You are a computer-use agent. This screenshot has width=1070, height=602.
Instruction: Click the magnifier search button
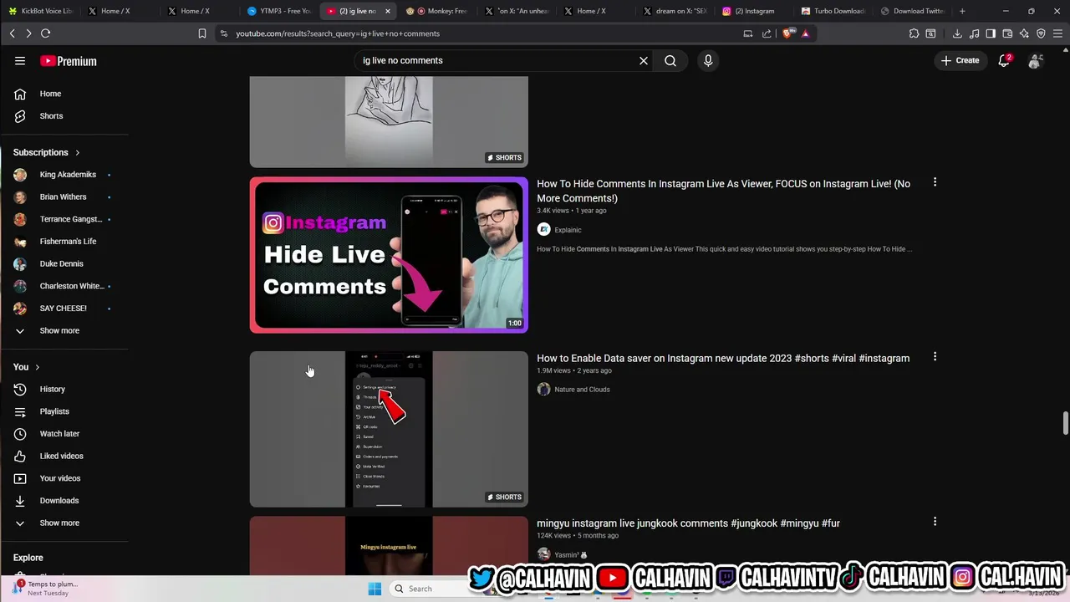pos(670,60)
